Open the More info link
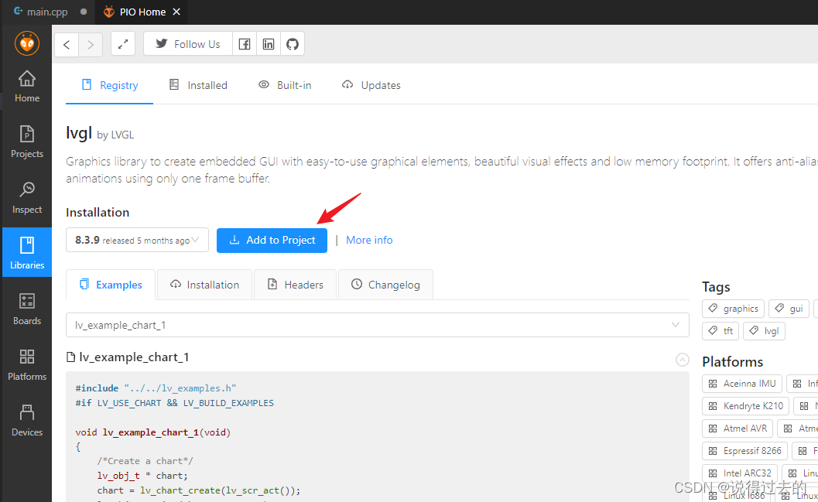818x502 pixels. click(369, 241)
